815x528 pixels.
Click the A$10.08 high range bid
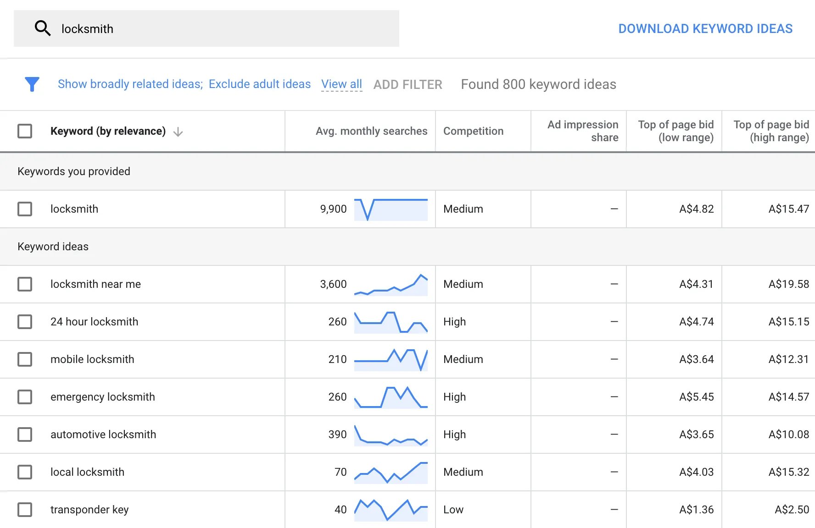(x=789, y=434)
